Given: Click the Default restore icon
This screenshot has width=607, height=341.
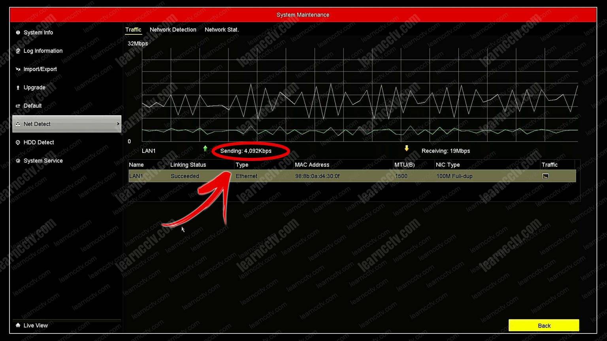Looking at the screenshot, I should coord(18,105).
